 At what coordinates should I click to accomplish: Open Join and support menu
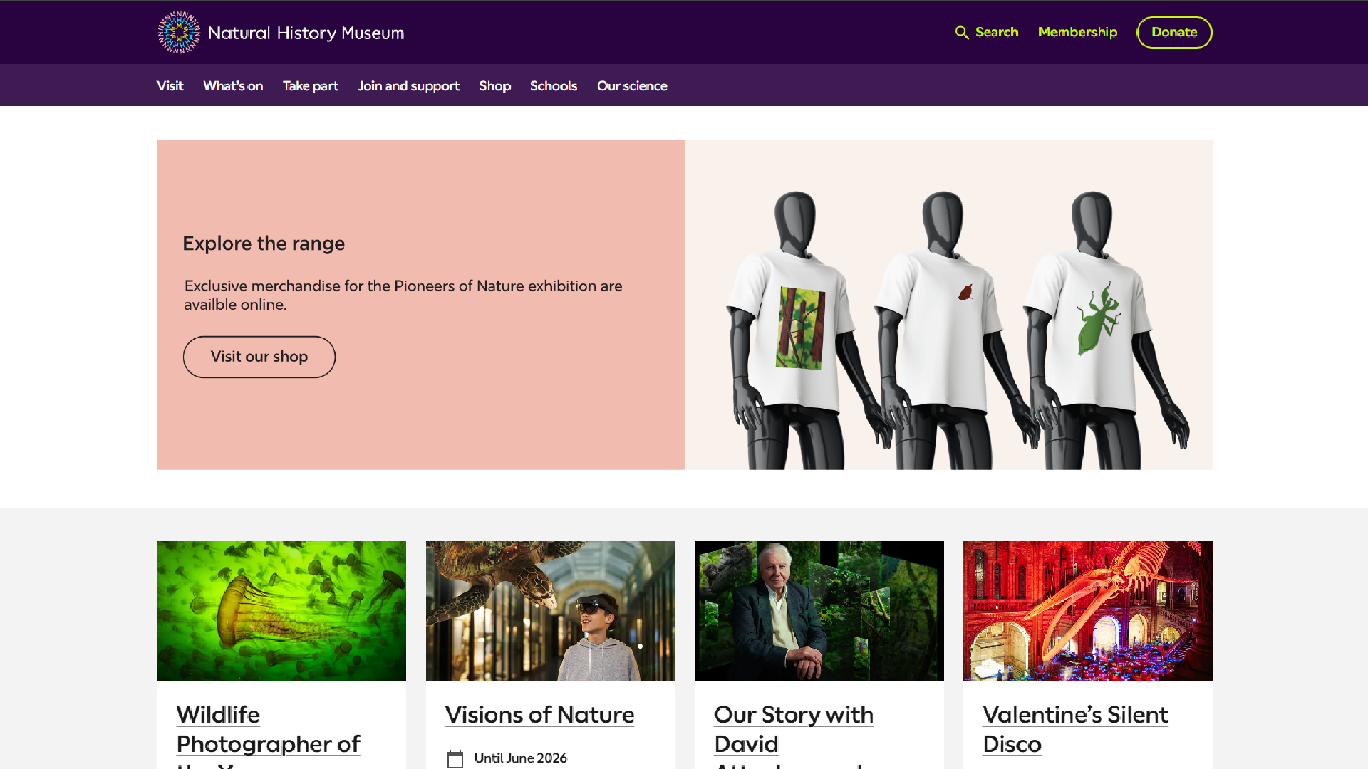click(408, 86)
